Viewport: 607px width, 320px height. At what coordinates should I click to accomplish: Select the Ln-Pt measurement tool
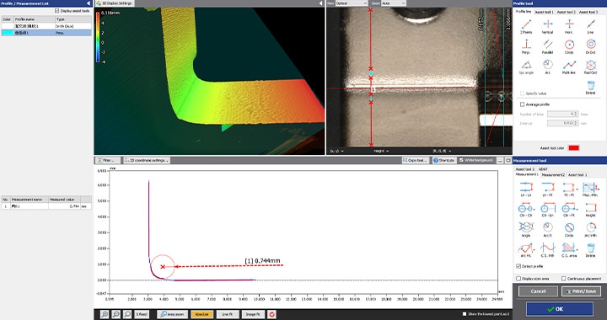click(x=547, y=189)
